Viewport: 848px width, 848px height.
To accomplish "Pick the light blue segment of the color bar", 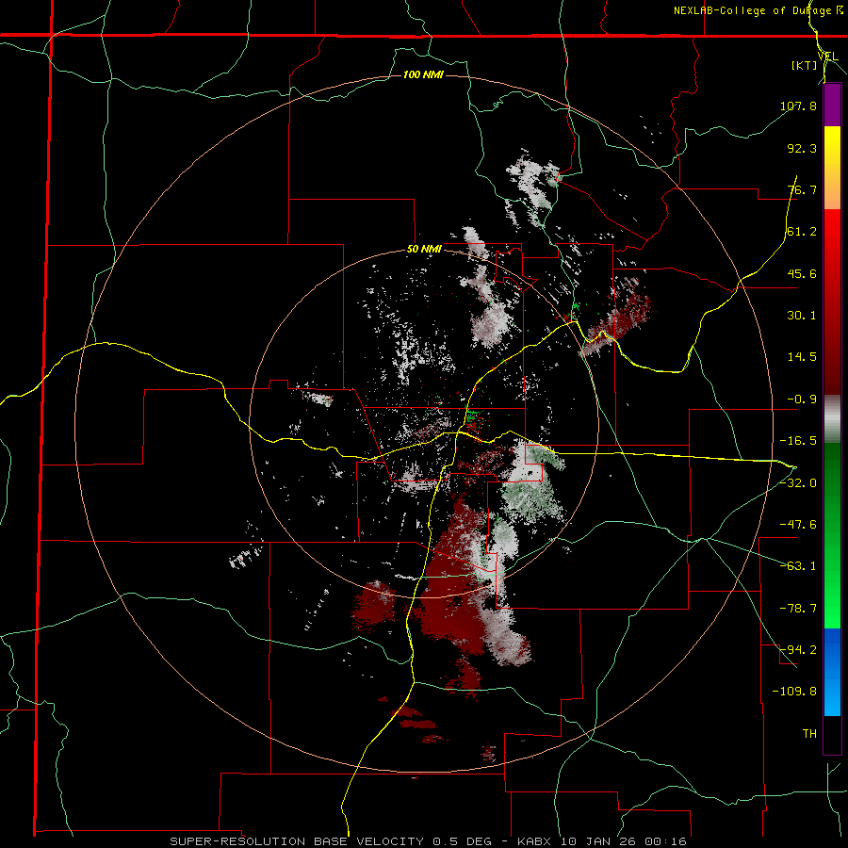I will click(832, 695).
